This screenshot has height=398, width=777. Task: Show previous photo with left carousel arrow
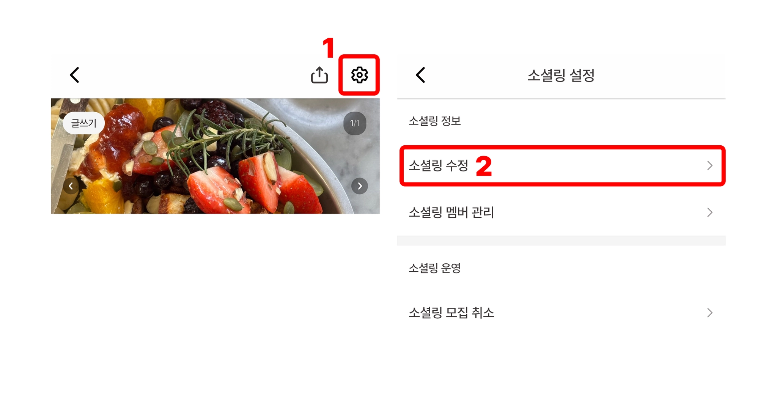71,186
